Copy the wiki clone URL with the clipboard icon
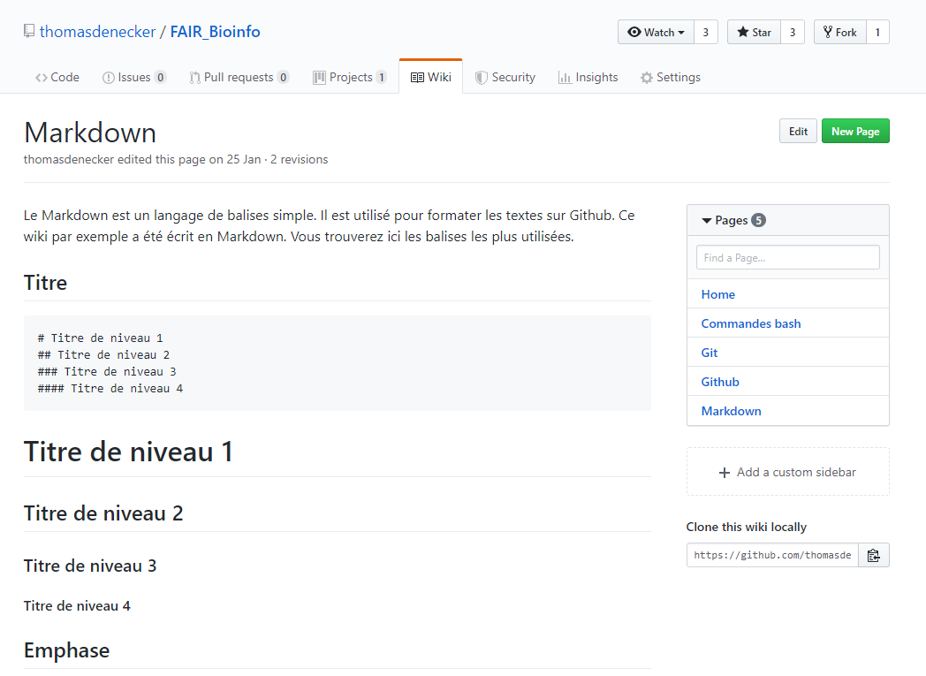Image resolution: width=926 pixels, height=676 pixels. coord(874,556)
